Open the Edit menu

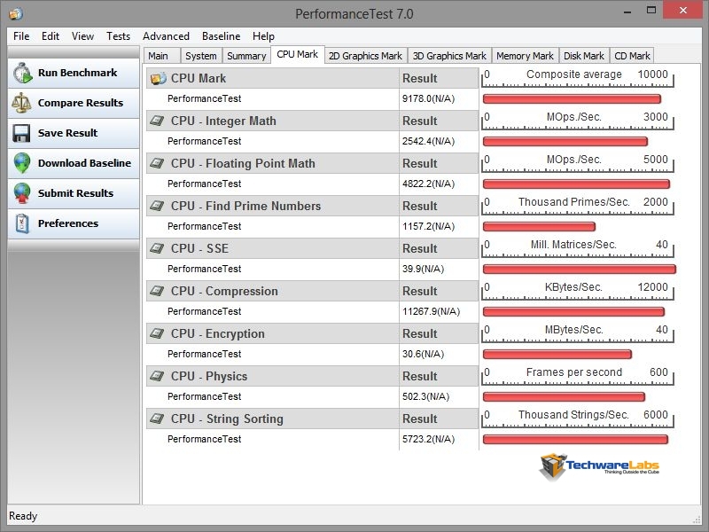pyautogui.click(x=51, y=36)
